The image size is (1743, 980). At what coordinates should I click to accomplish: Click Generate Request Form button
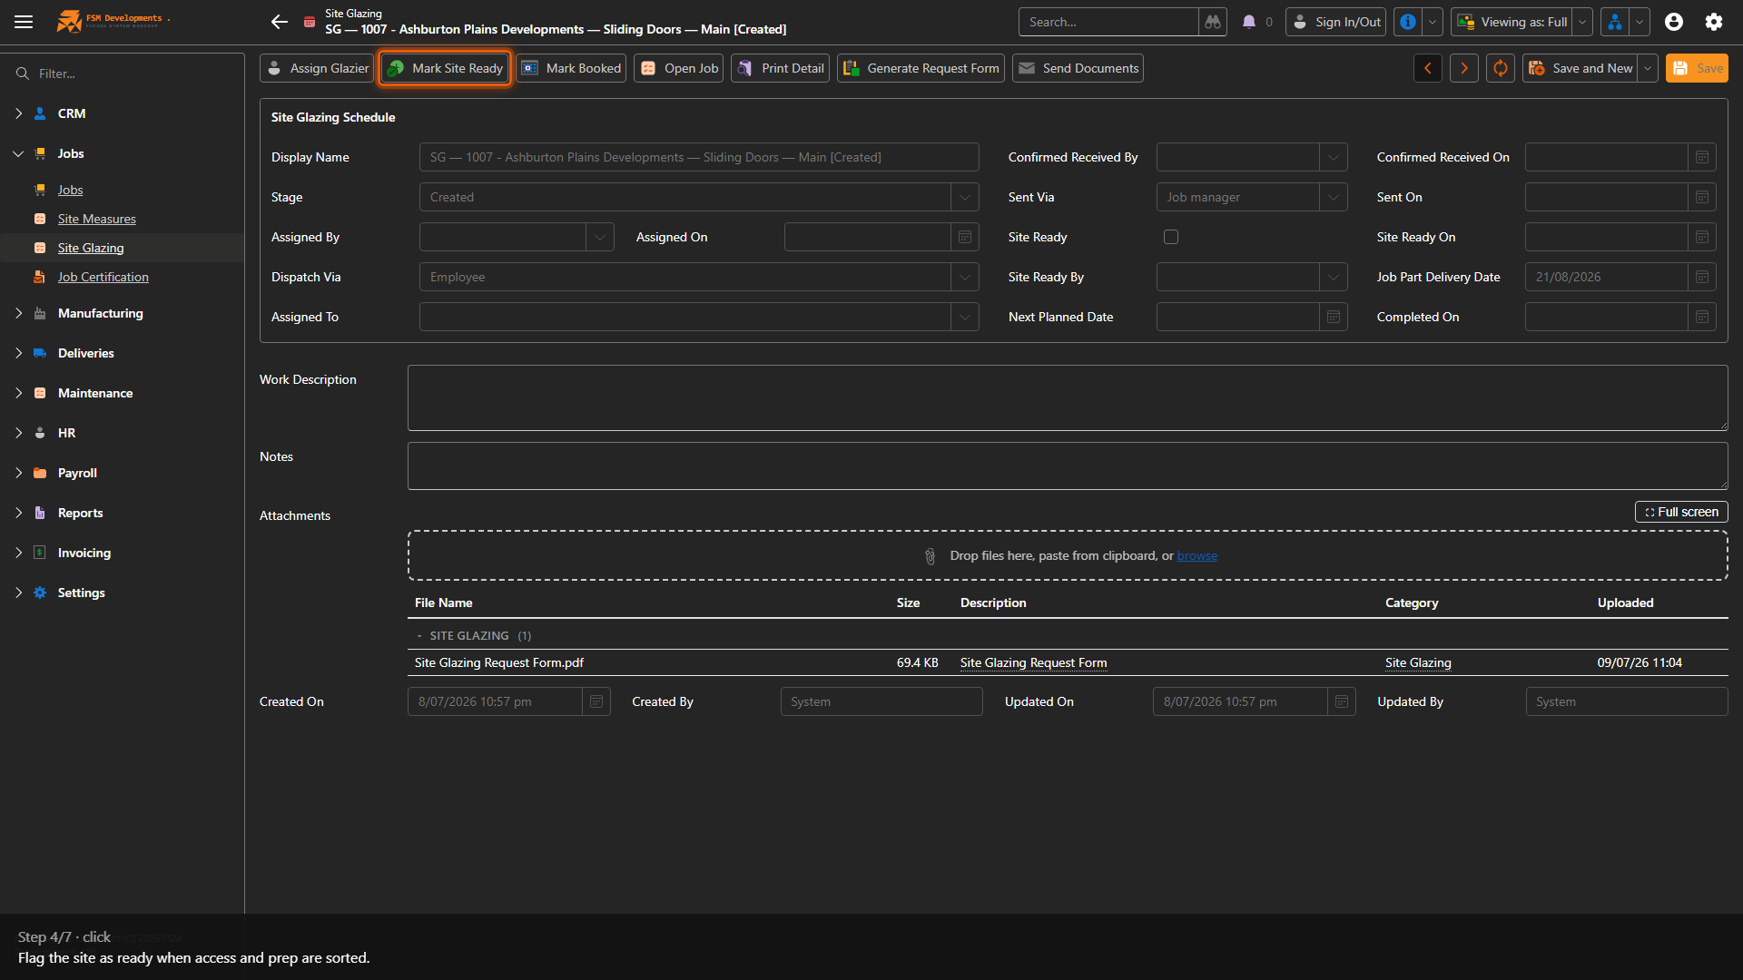[921, 68]
